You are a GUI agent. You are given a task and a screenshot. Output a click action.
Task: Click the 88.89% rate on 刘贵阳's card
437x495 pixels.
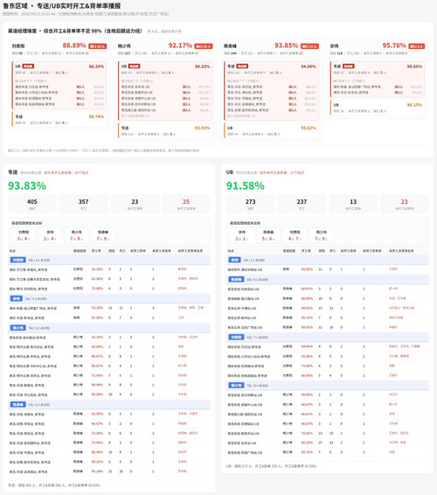point(74,45)
